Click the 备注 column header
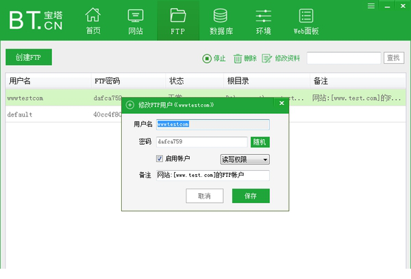Viewport: 411px width, 279px height. coord(358,81)
